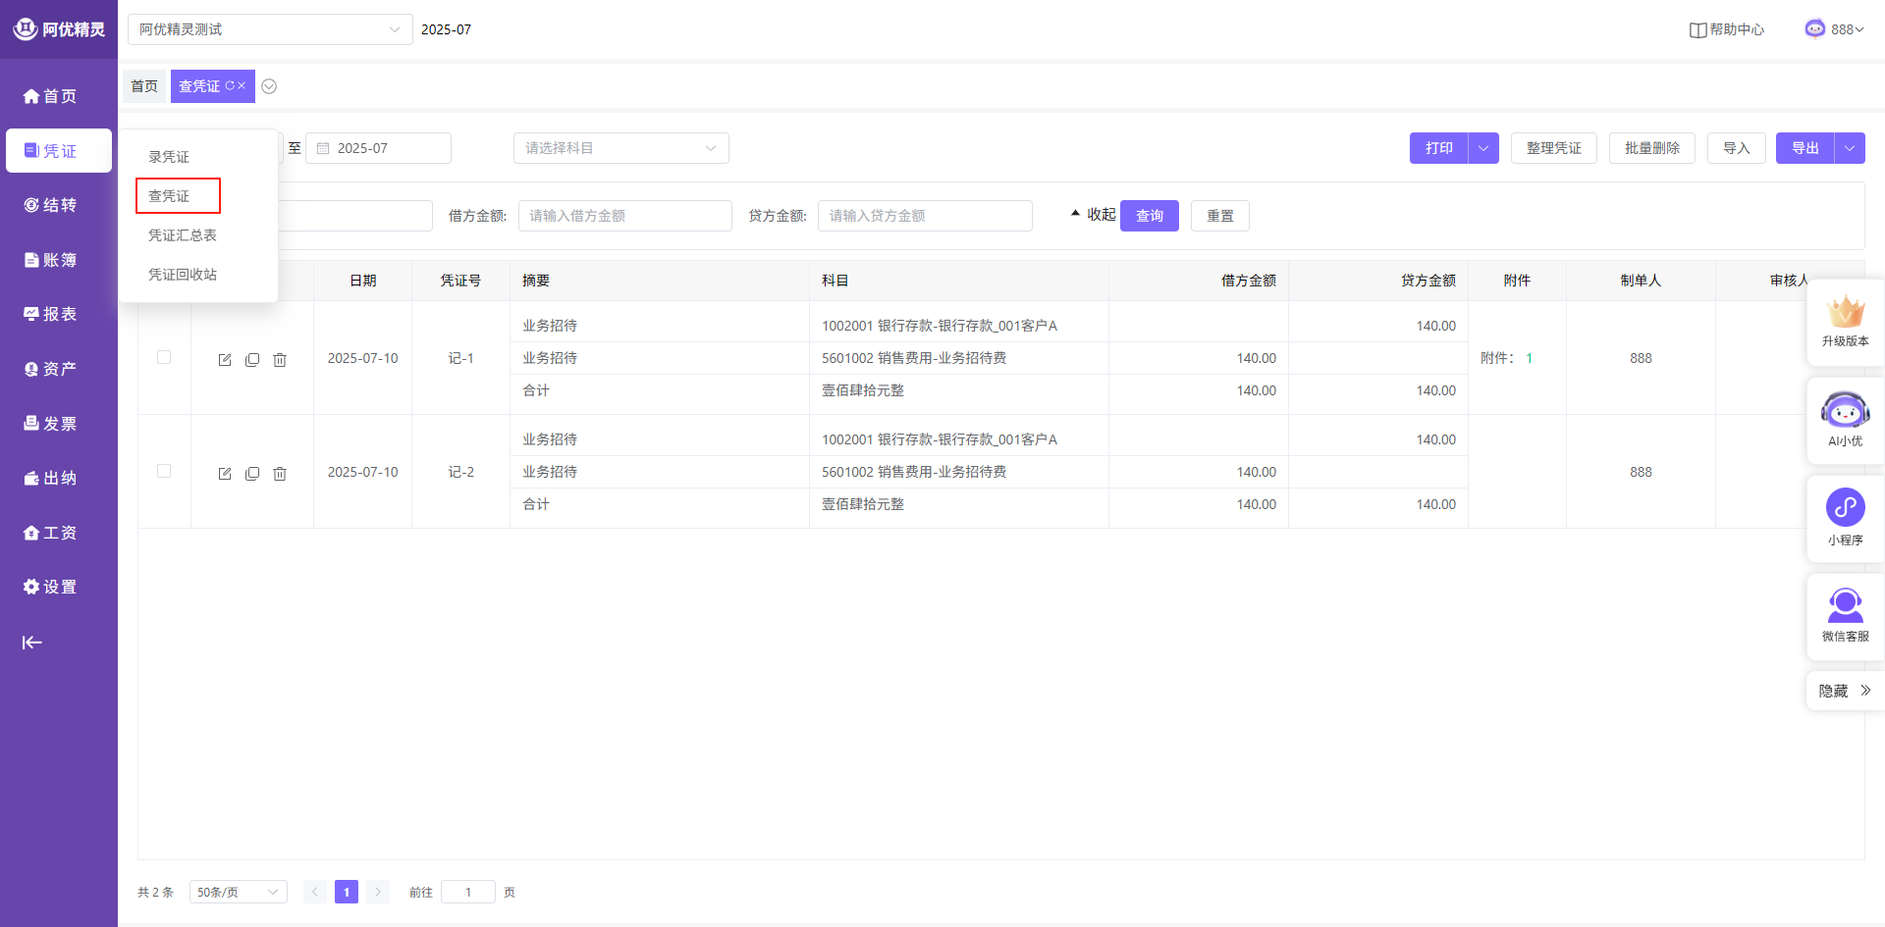1885x927 pixels.
Task: Open the 请选择科目 subject dropdown
Action: (x=620, y=148)
